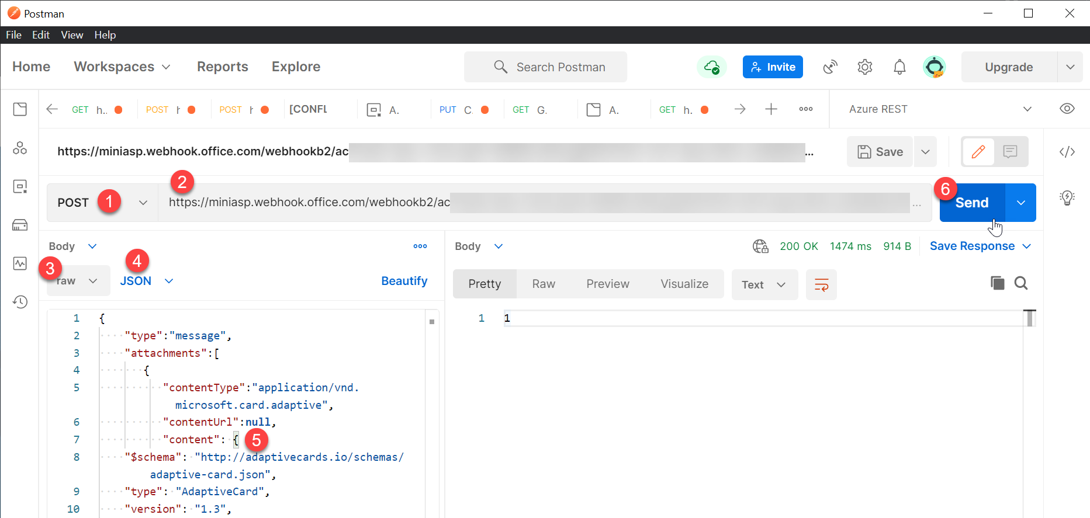Open the notifications bell icon
The image size is (1090, 518).
click(x=899, y=67)
